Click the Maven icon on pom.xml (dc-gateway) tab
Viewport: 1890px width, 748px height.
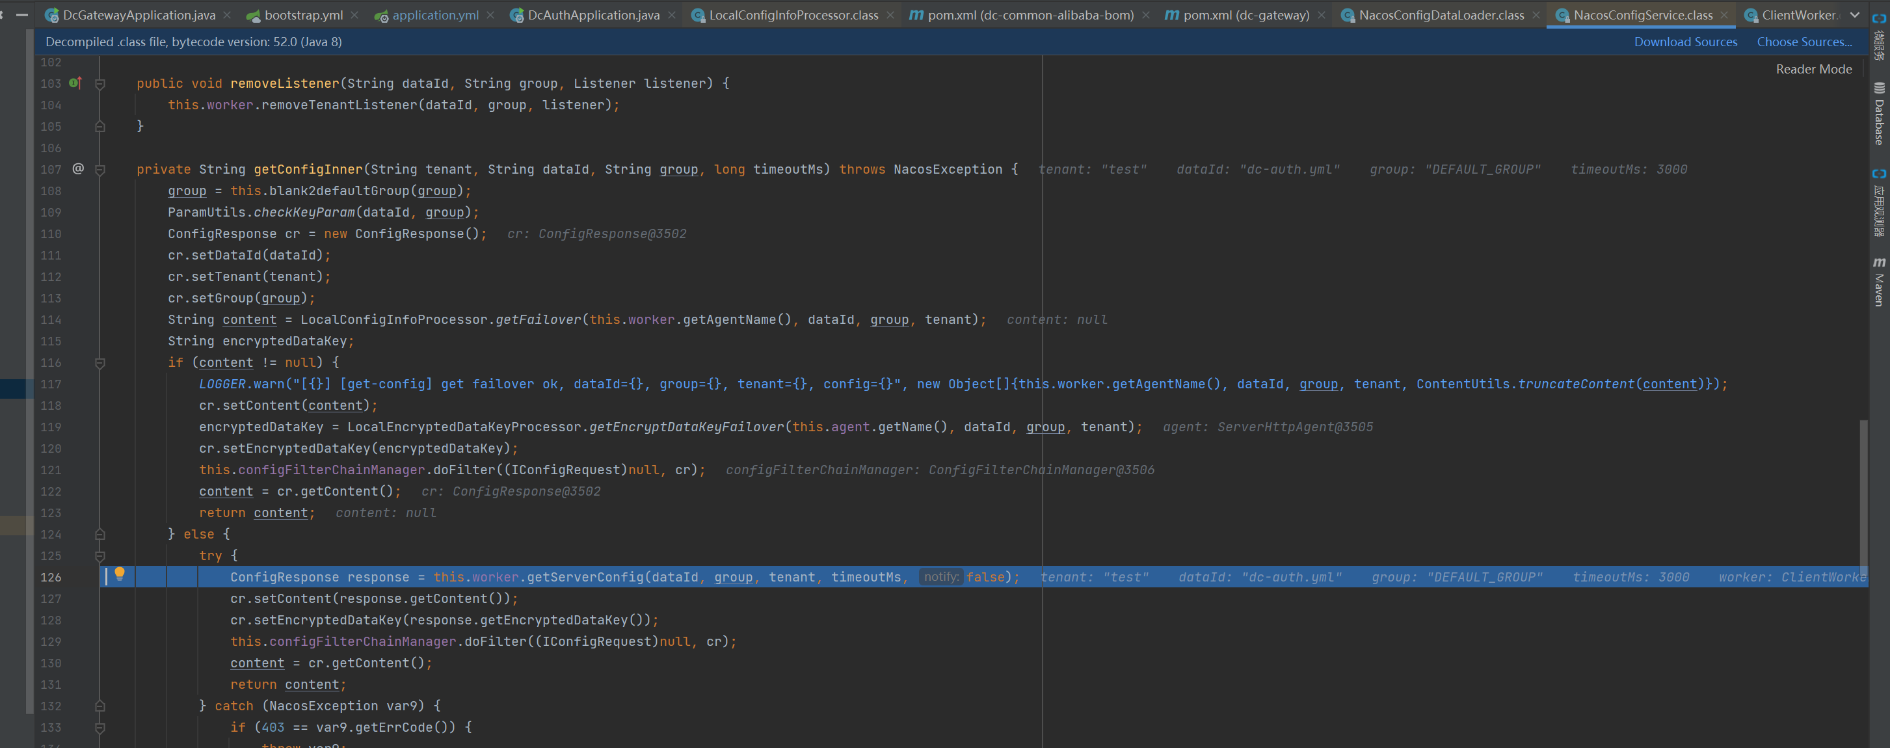(x=1172, y=14)
